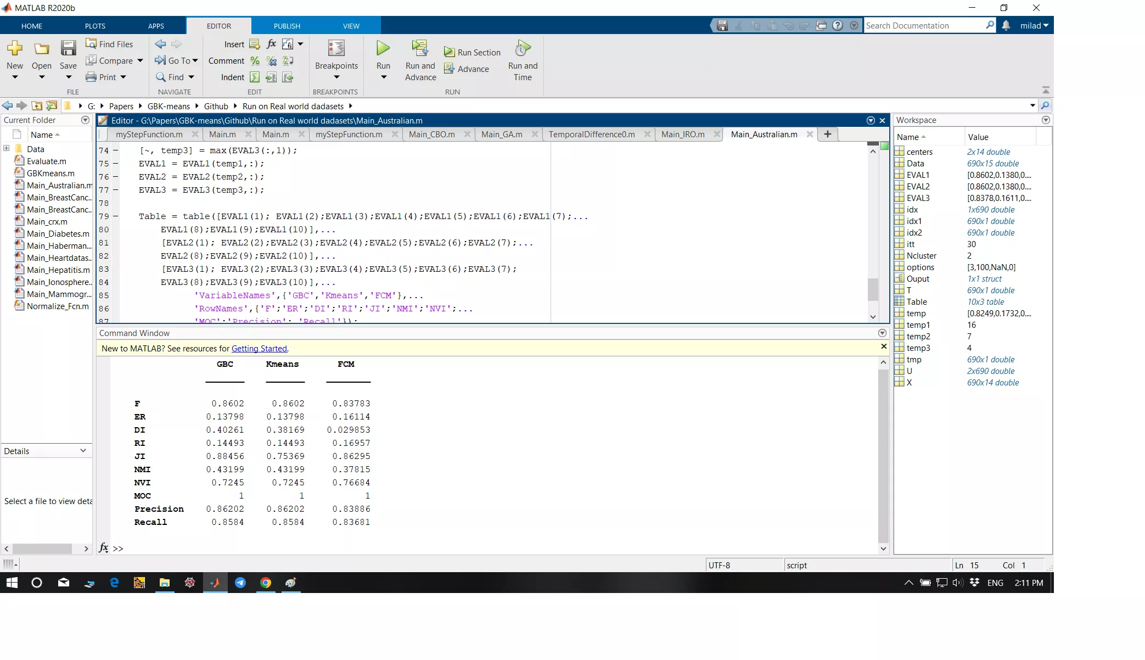Switch to the PUBLISH ribbon tab

(x=287, y=26)
